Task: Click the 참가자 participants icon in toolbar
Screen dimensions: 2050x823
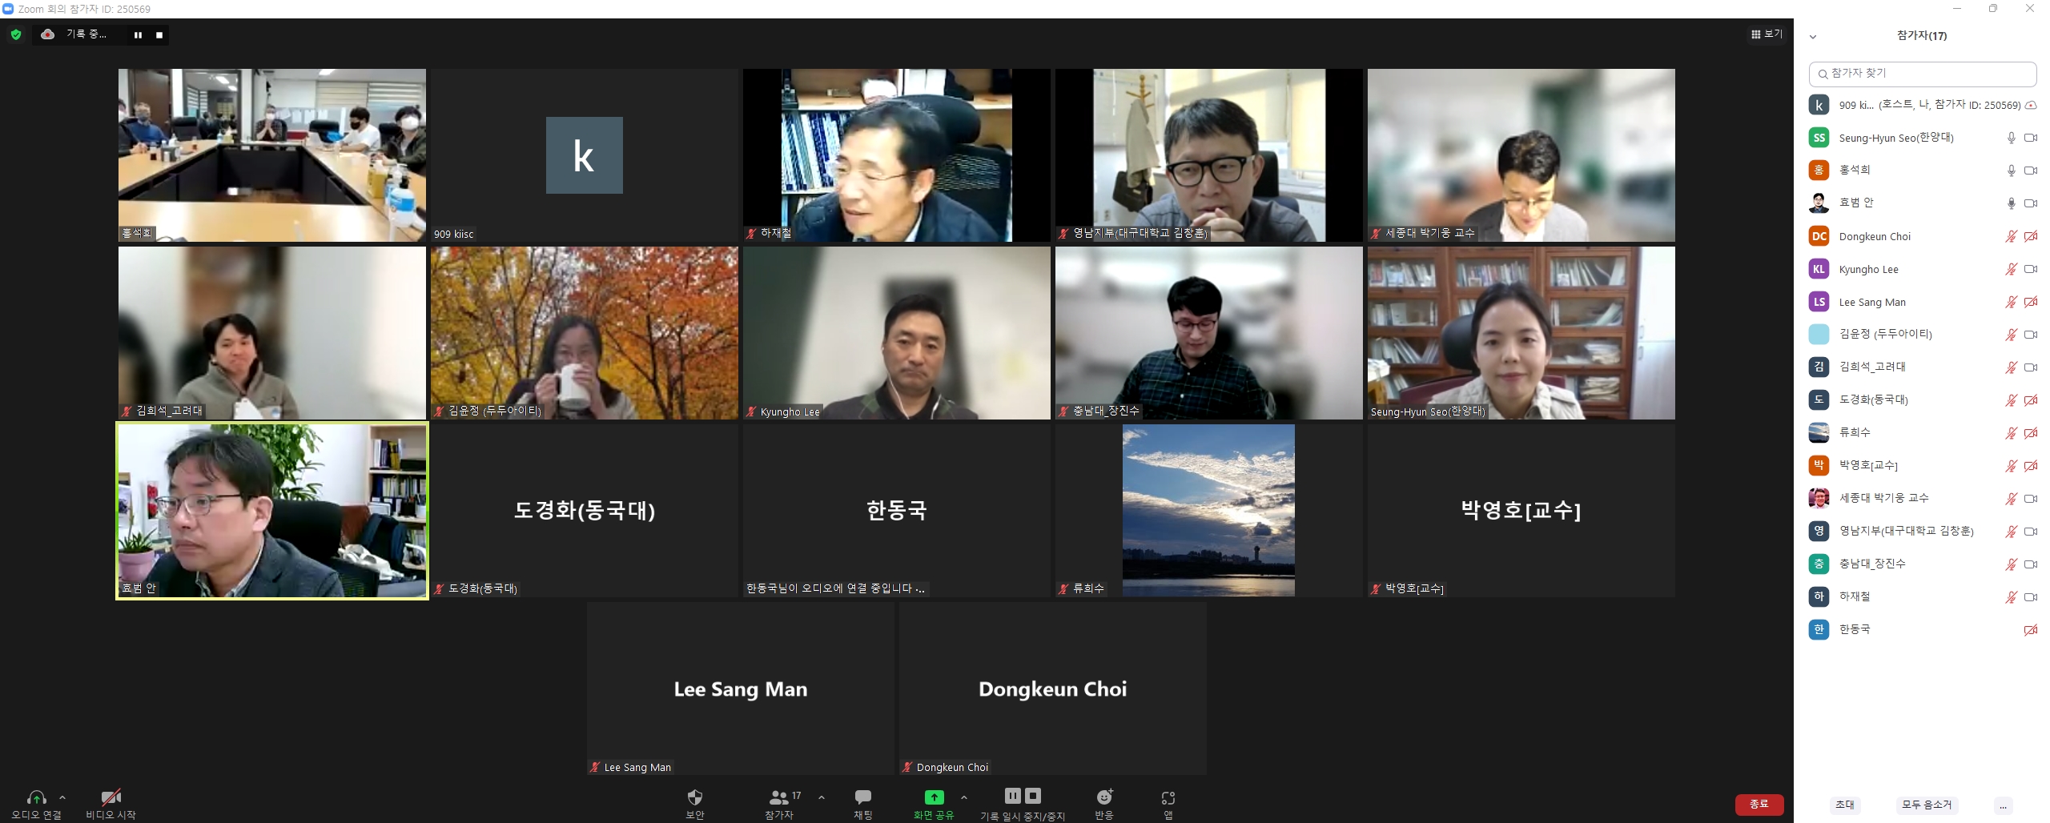Action: click(x=778, y=797)
